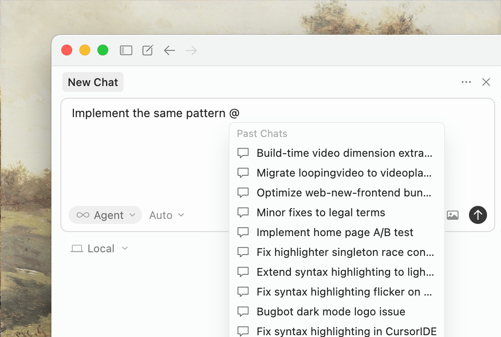Open the Auto model selector dropdown
The image size is (501, 337).
pos(165,215)
